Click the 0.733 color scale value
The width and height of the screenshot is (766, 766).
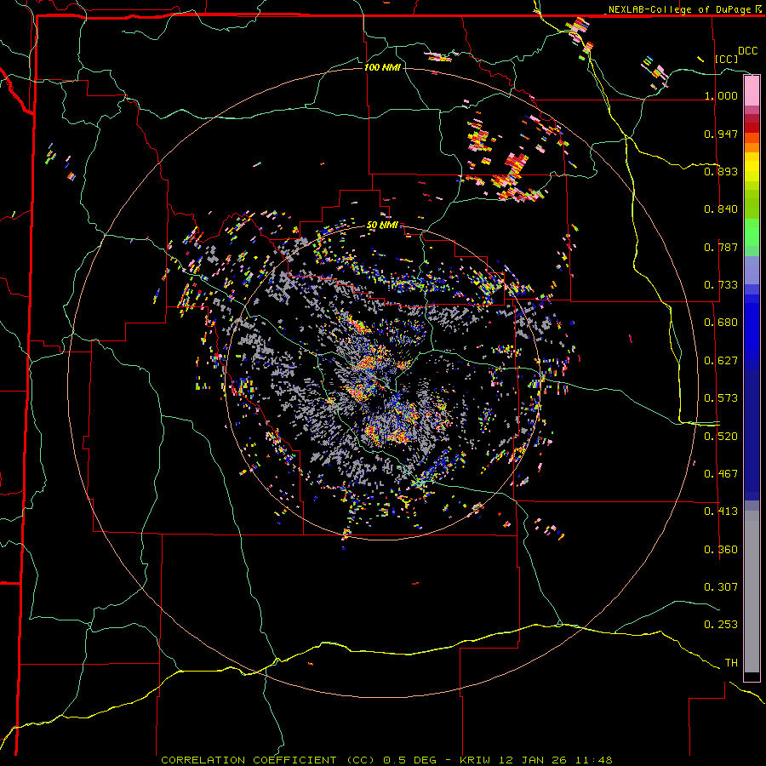(x=721, y=285)
